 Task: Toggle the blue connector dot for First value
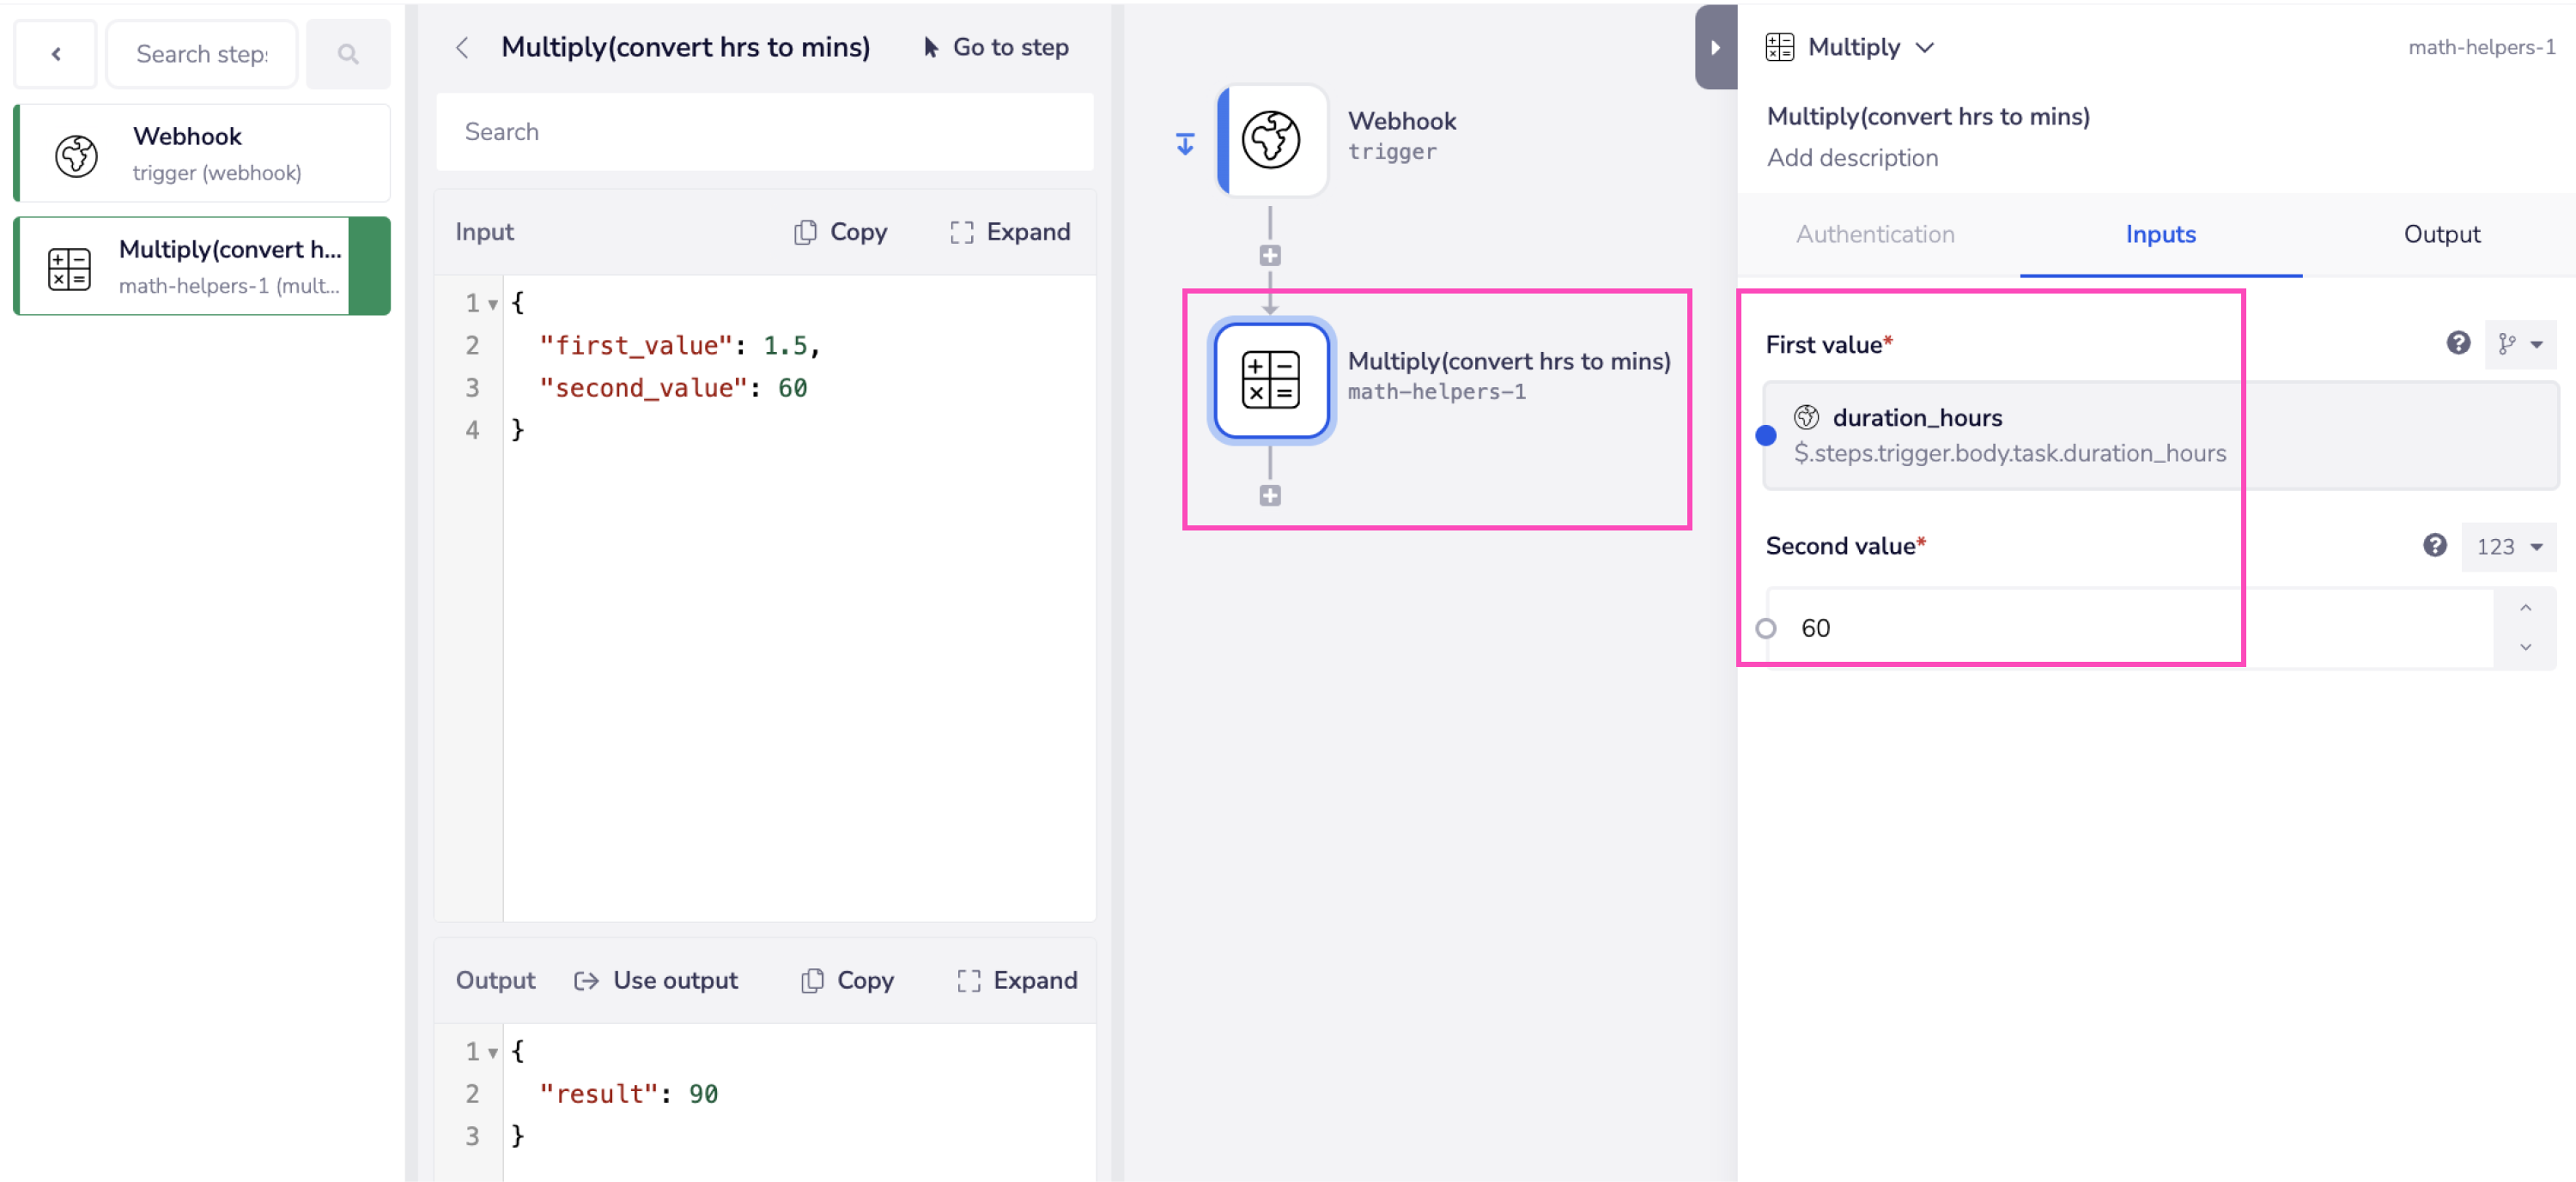click(1766, 435)
